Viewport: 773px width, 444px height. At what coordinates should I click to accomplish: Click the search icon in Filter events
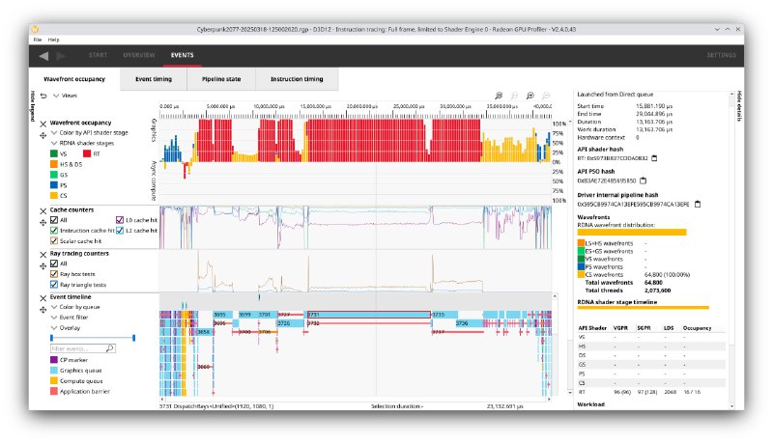pyautogui.click(x=109, y=348)
